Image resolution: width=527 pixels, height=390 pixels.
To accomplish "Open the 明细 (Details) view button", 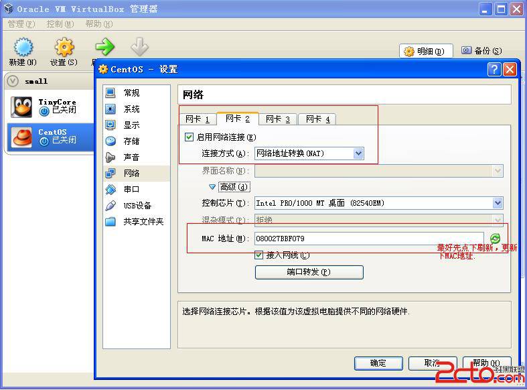I will (x=426, y=51).
